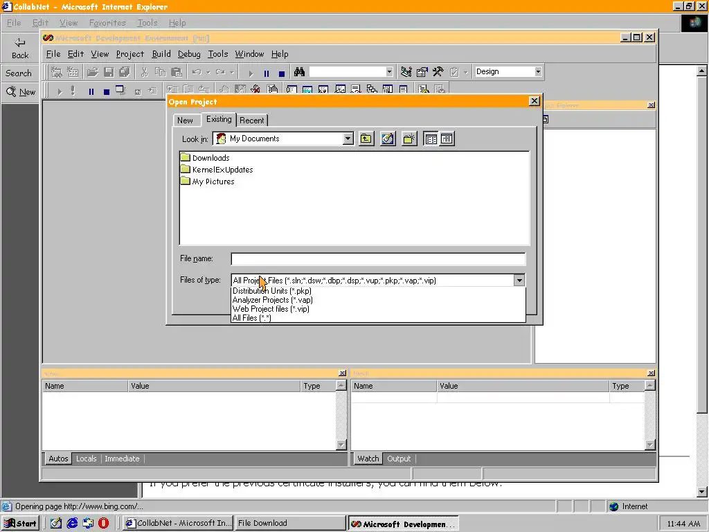Click the restart exclamation icon in debug toolbar
Screen dimensions: 709x532
73,91
